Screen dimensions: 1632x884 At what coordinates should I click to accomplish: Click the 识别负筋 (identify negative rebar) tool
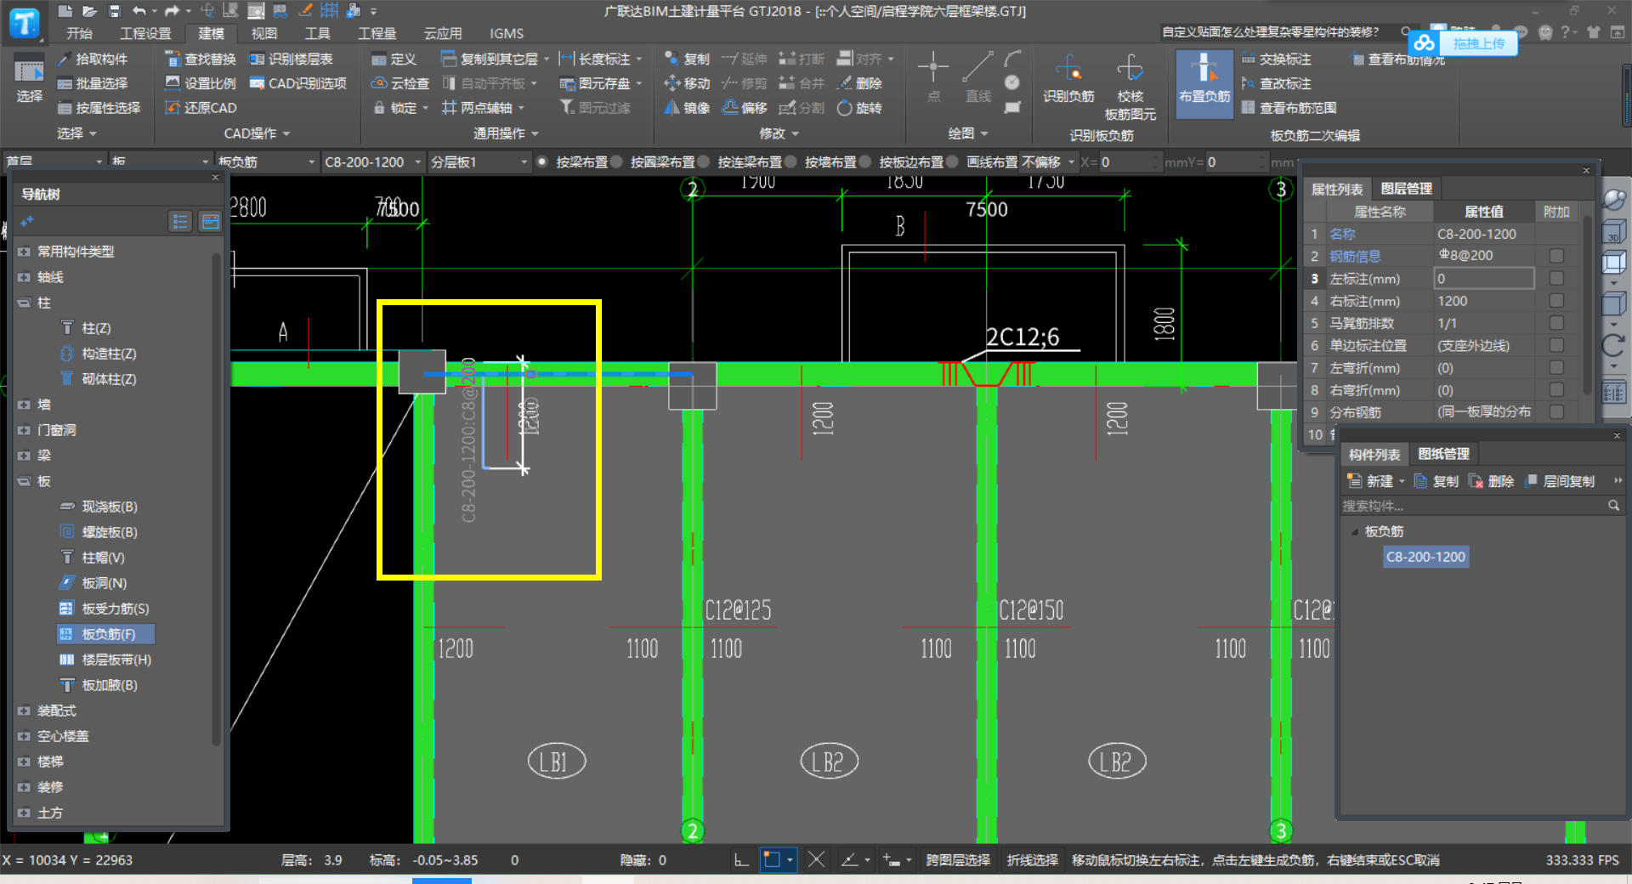[1068, 79]
